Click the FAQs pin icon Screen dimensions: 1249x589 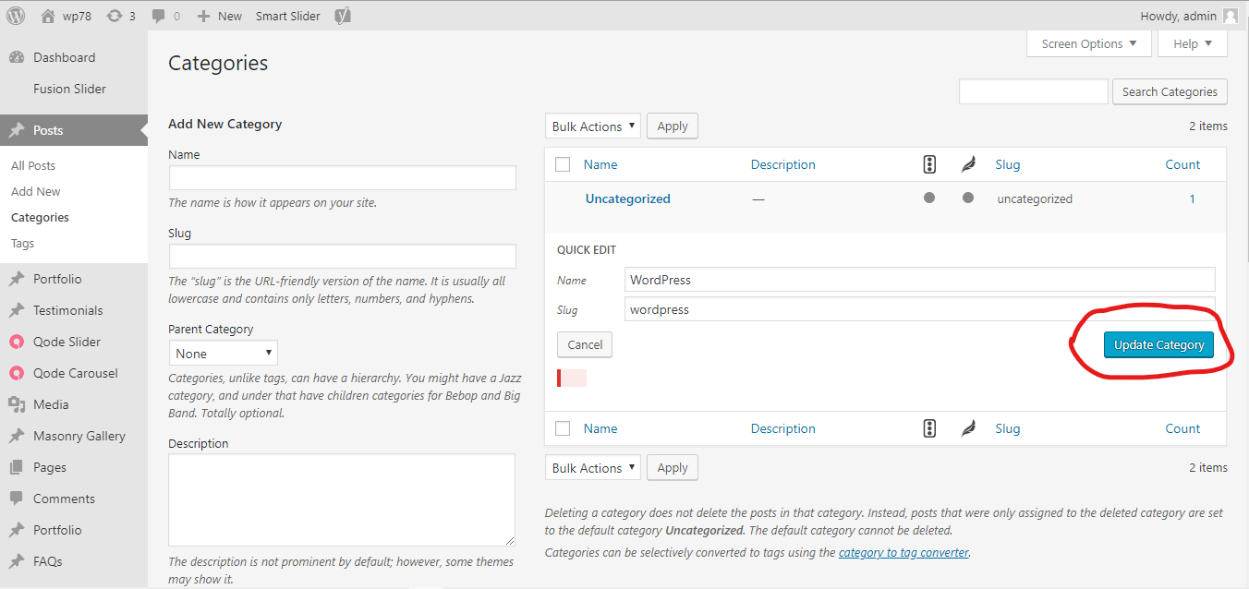coord(17,561)
